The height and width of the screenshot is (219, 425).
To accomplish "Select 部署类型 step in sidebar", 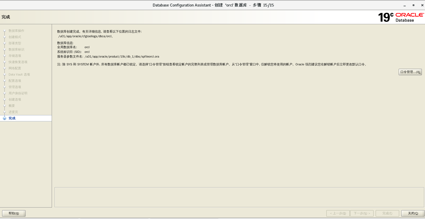I will point(15,43).
